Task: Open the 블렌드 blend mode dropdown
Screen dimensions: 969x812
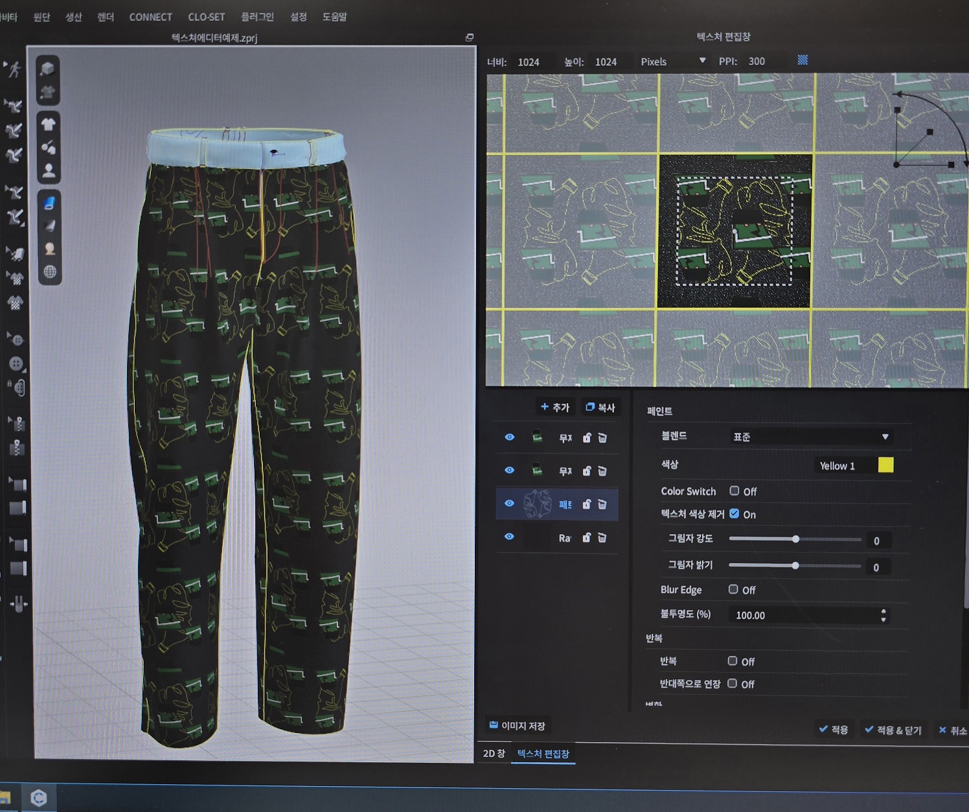Action: coord(810,437)
